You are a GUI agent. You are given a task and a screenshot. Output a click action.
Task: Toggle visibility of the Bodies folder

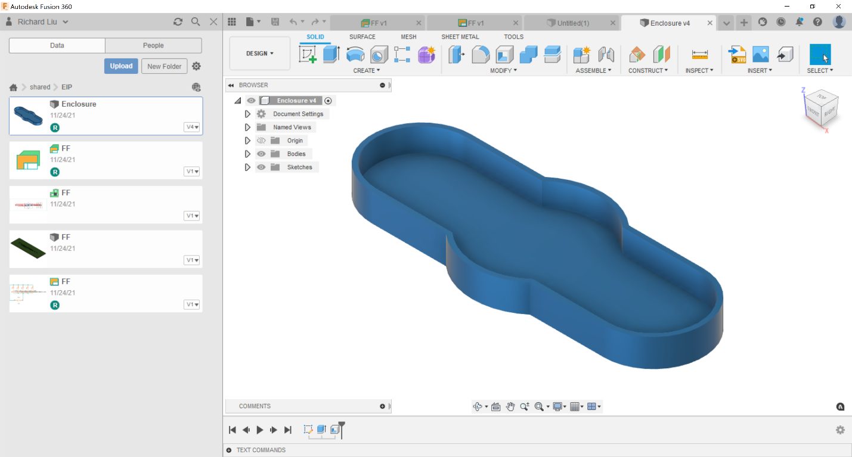click(x=261, y=154)
